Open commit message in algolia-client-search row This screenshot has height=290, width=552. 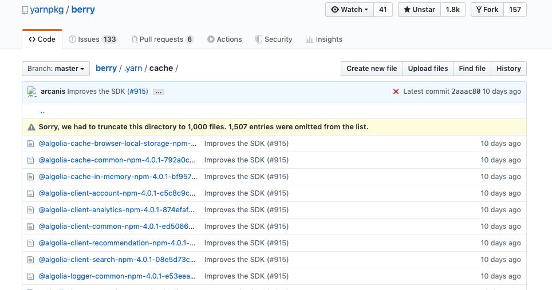tap(246, 259)
